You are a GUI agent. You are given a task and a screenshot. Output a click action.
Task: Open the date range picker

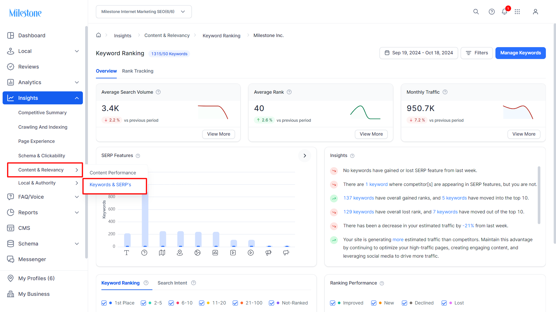click(419, 53)
